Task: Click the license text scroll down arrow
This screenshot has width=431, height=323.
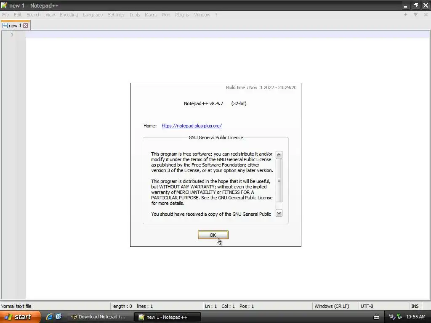Action: point(279,213)
